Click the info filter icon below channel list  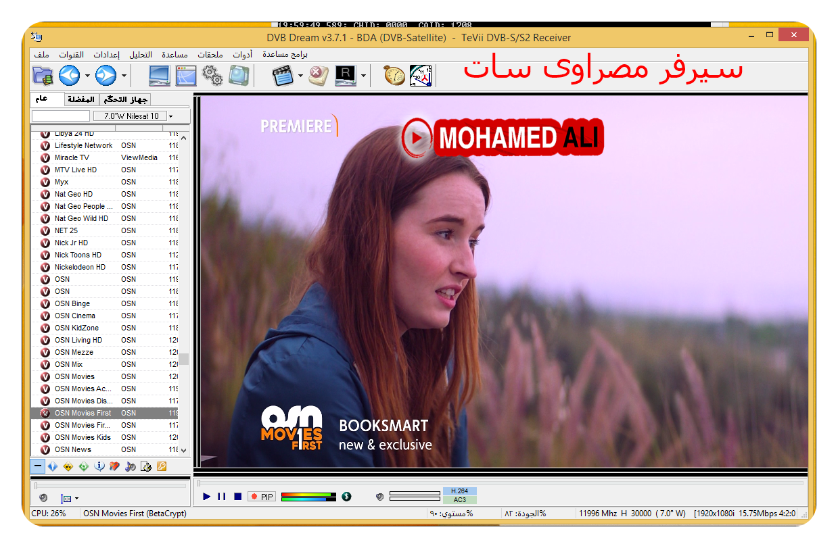coord(99,466)
